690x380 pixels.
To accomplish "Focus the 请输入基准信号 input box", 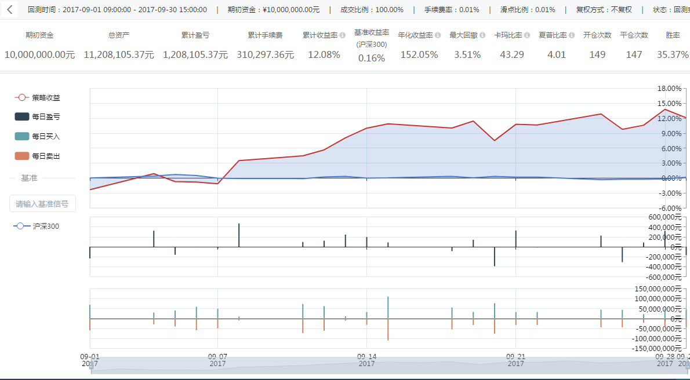I will click(x=42, y=203).
